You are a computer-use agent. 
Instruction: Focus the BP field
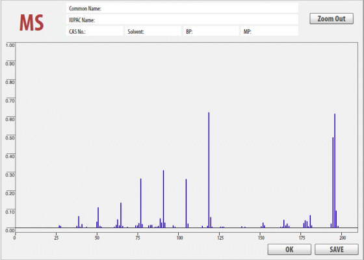click(211, 31)
